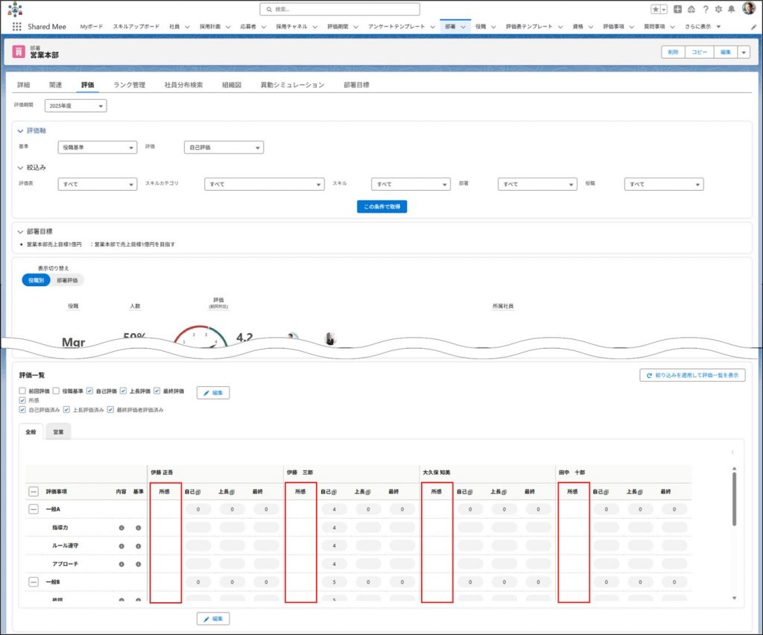Click the help question mark icon
The width and height of the screenshot is (763, 635).
point(705,9)
